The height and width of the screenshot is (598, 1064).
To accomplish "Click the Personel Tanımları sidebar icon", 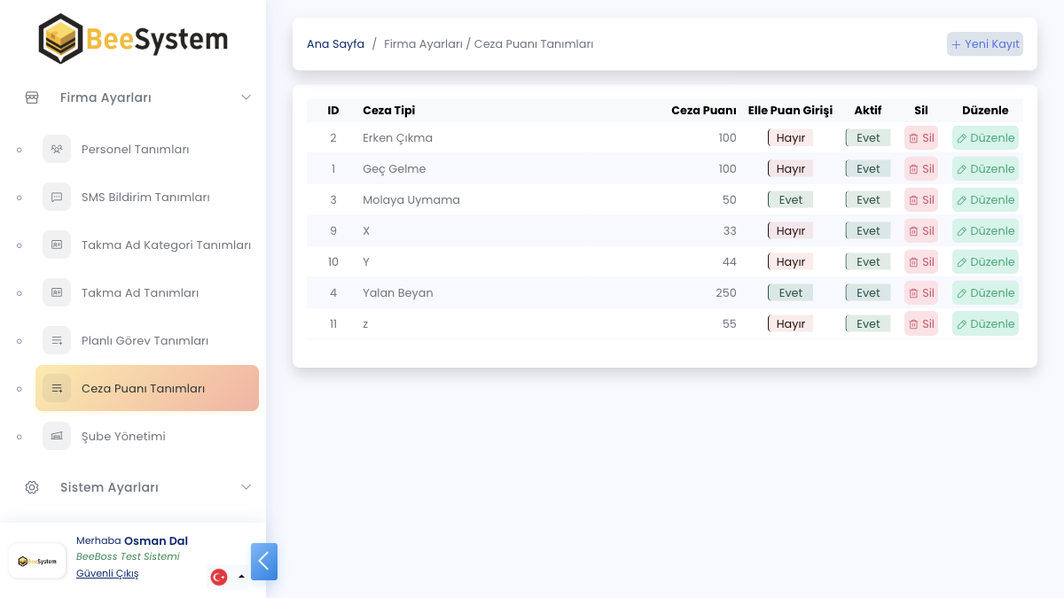I will pyautogui.click(x=57, y=149).
